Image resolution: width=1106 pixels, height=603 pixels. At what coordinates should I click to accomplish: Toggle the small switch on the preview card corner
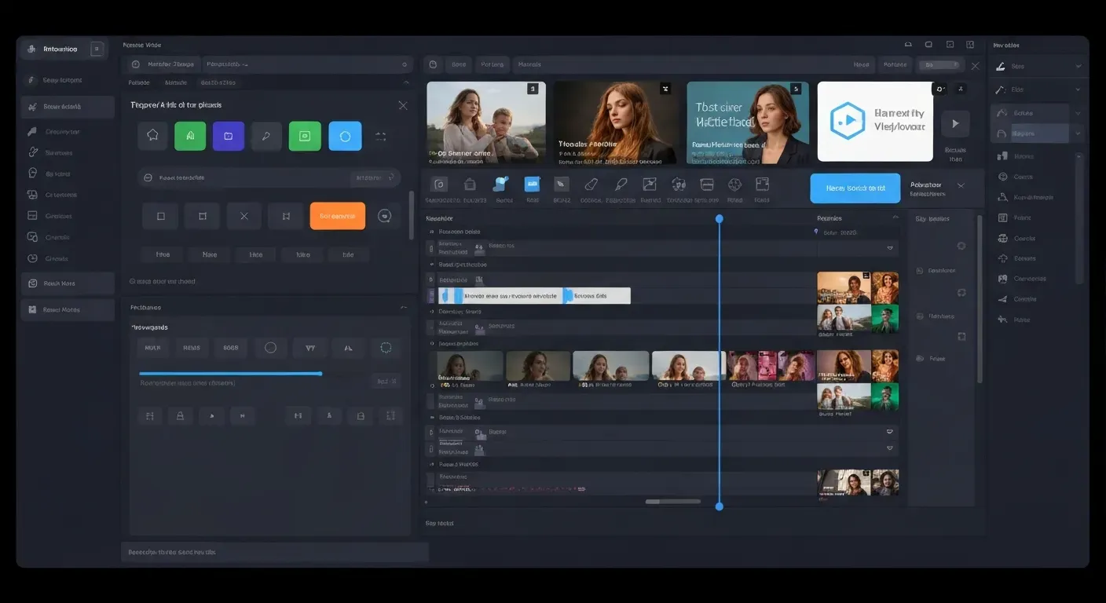coord(939,89)
